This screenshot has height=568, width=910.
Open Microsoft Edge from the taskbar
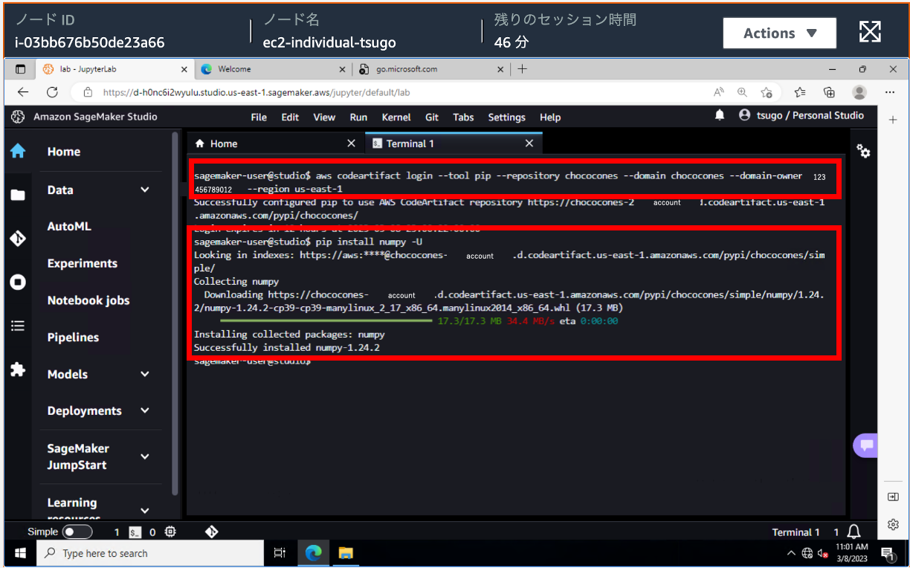pos(313,553)
